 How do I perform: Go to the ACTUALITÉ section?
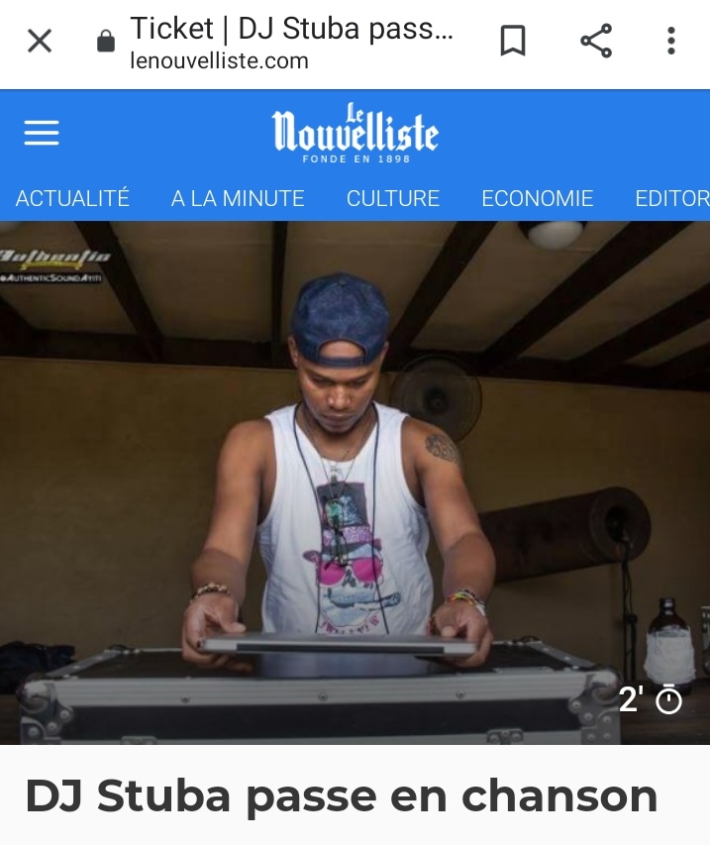point(72,198)
